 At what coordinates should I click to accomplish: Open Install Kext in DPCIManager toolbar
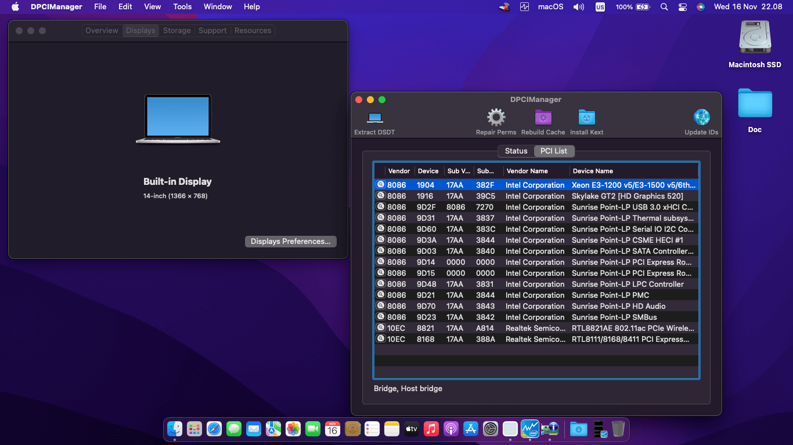587,118
